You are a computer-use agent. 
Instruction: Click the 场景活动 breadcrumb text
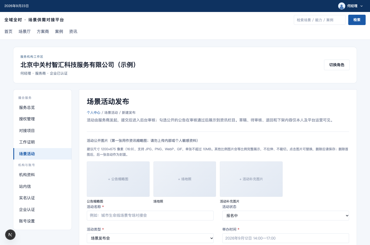pyautogui.click(x=111, y=113)
